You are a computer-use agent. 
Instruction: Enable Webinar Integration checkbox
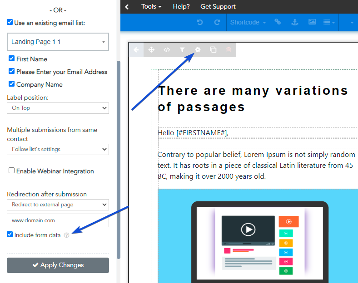[11, 171]
